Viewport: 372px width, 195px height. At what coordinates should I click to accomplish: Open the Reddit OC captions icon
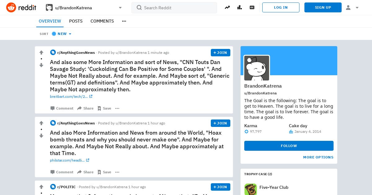pyautogui.click(x=252, y=7)
